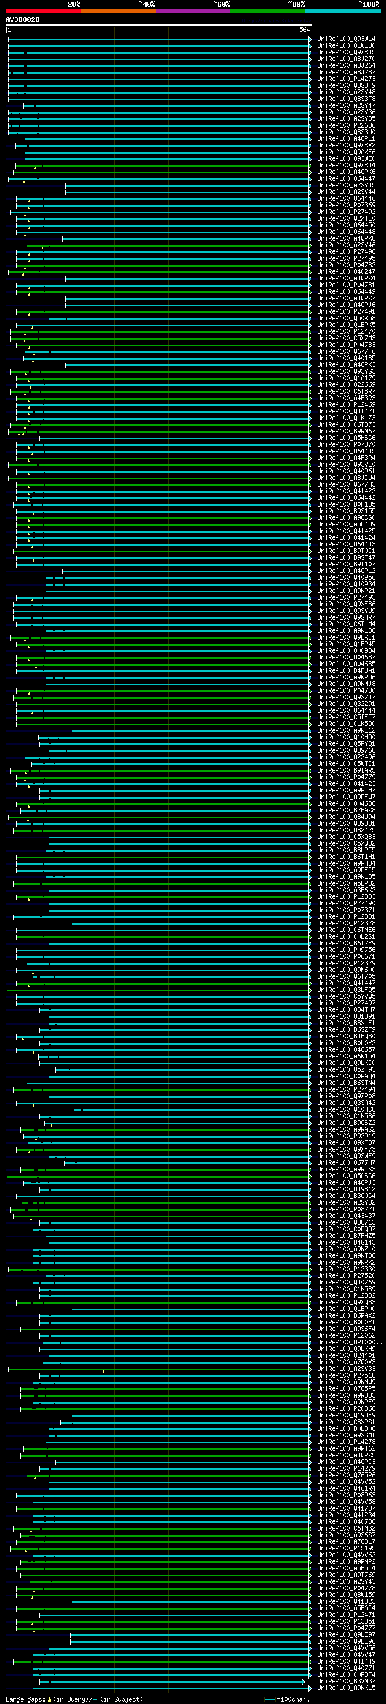Click the orange ~40% identity legend segment
The width and height of the screenshot is (386, 1704).
(118, 11)
